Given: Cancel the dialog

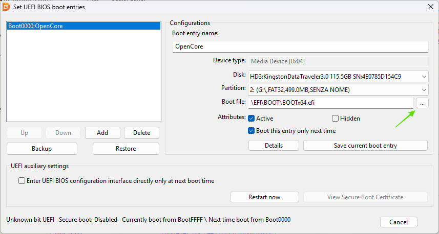Looking at the screenshot, I should (399, 222).
